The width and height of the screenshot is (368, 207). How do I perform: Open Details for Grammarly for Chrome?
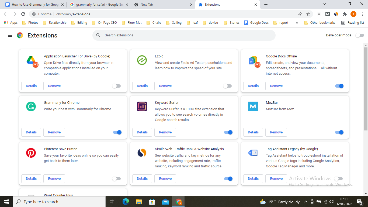click(x=31, y=132)
